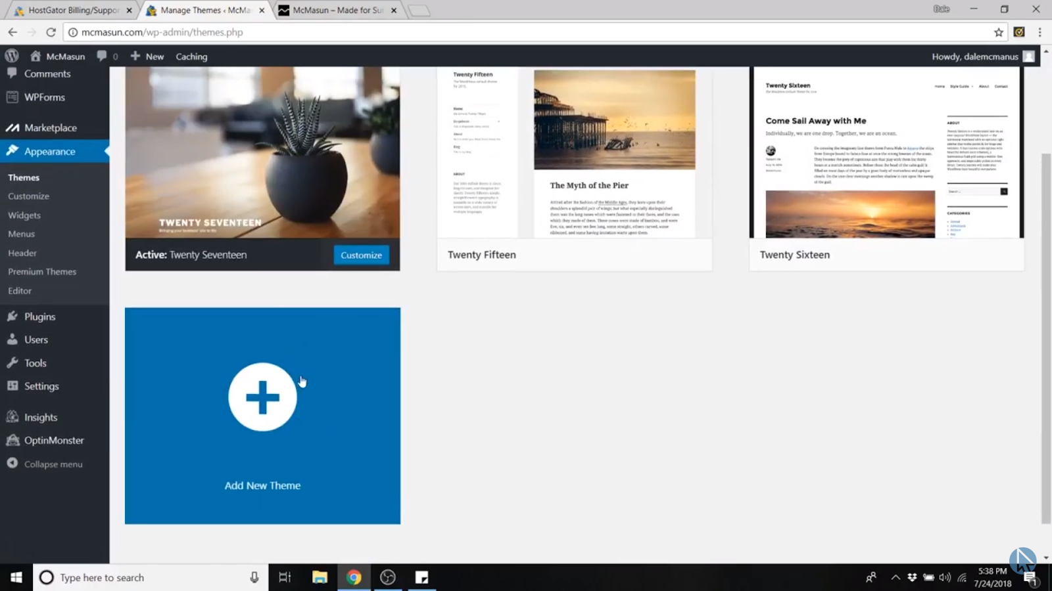
Task: Click the Twenty Fifteen theme name
Action: click(x=482, y=255)
